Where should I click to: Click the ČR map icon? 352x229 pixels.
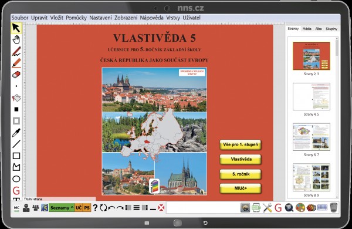tap(245, 208)
